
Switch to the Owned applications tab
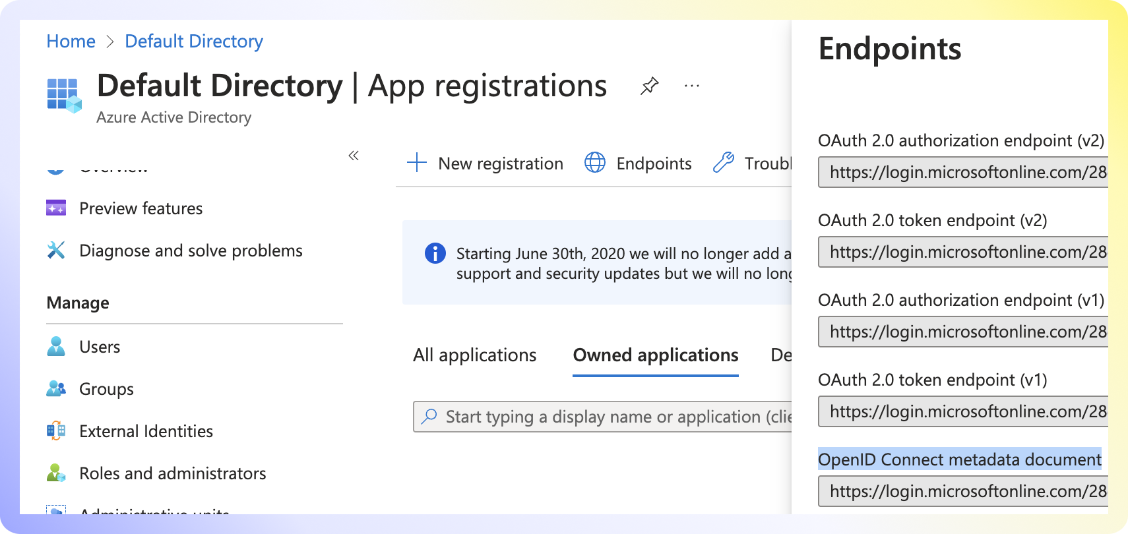656,355
